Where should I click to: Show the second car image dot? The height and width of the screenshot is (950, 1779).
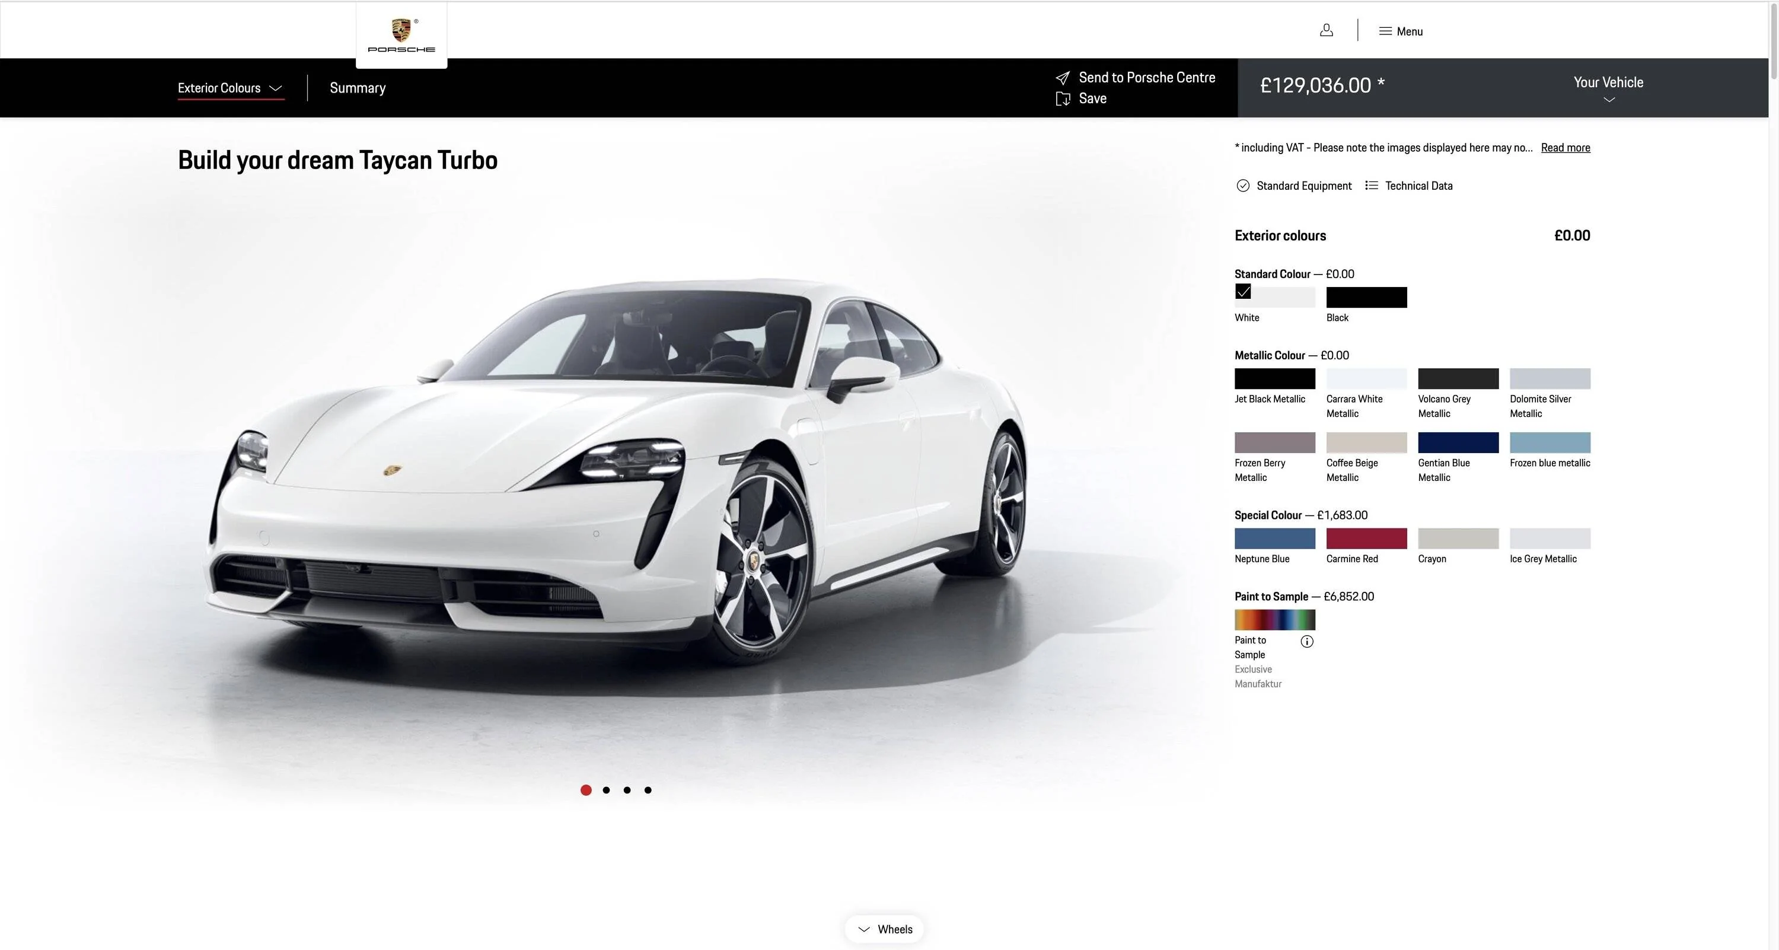[607, 790]
